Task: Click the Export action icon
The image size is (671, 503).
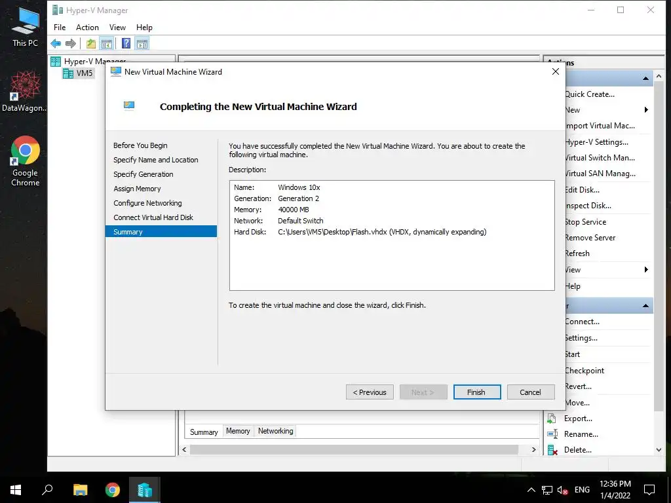Action: (552, 419)
